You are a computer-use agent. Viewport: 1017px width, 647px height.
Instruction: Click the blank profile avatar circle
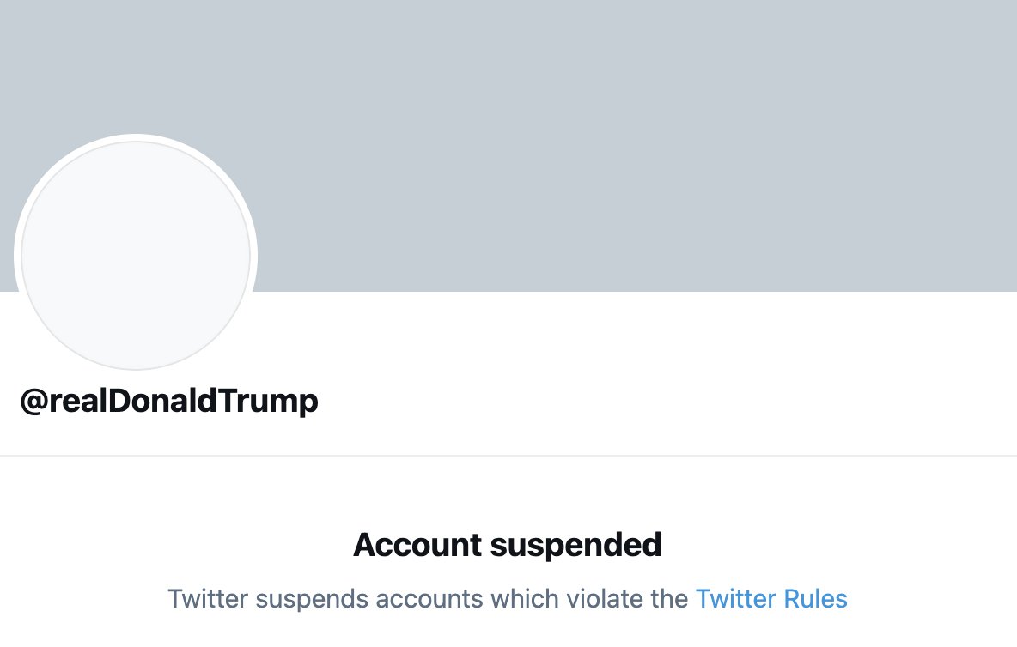tap(136, 256)
